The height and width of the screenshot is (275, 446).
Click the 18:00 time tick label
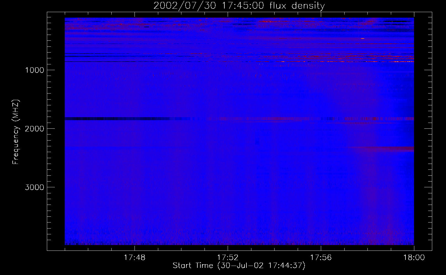(414, 258)
